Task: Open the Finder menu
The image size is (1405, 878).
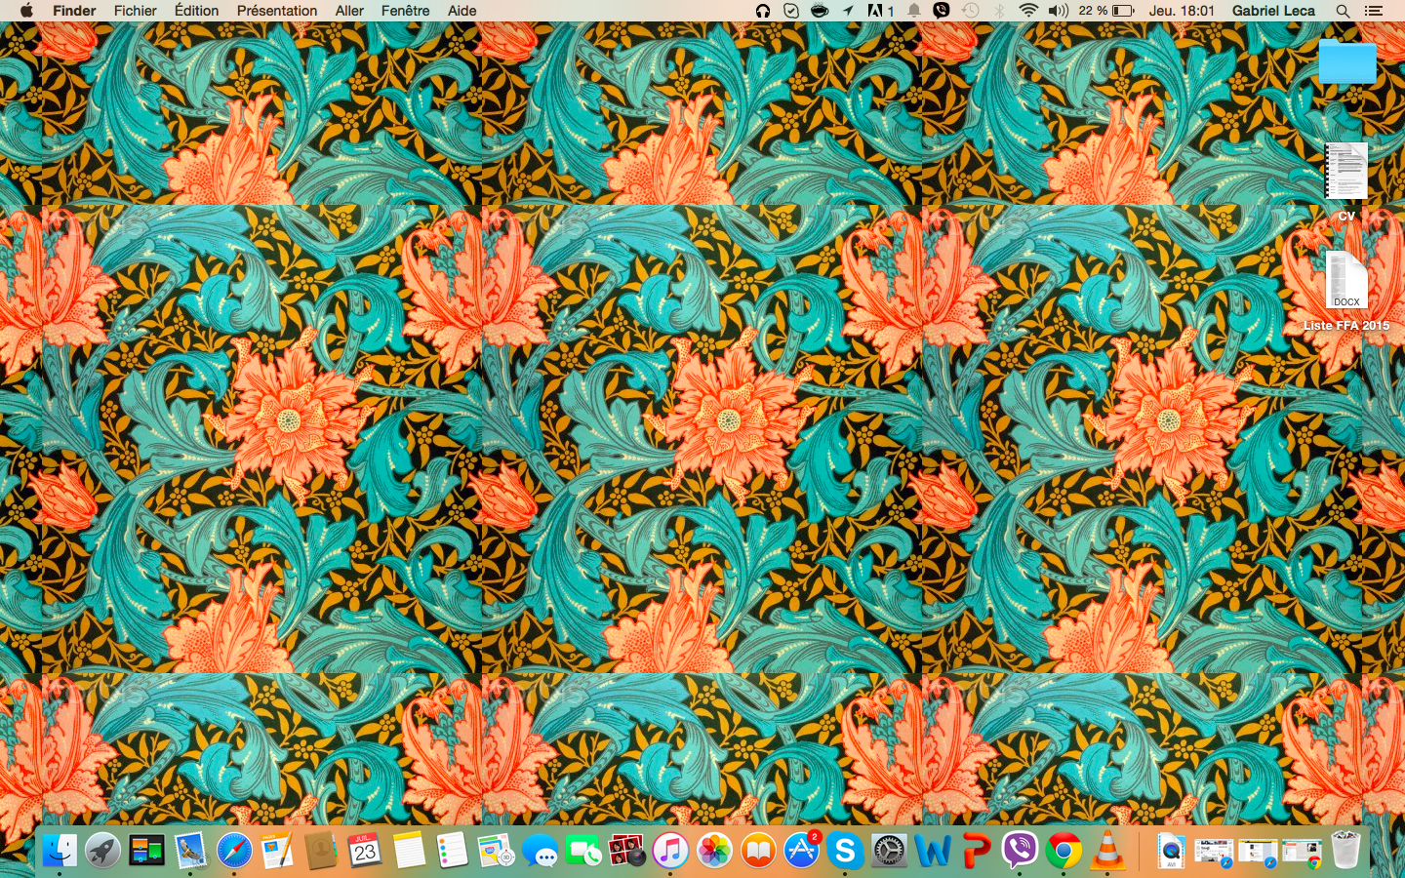Action: tap(74, 11)
